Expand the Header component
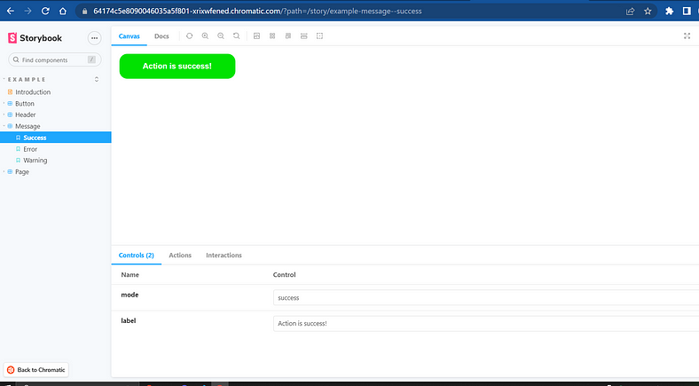The height and width of the screenshot is (386, 699). pos(26,114)
